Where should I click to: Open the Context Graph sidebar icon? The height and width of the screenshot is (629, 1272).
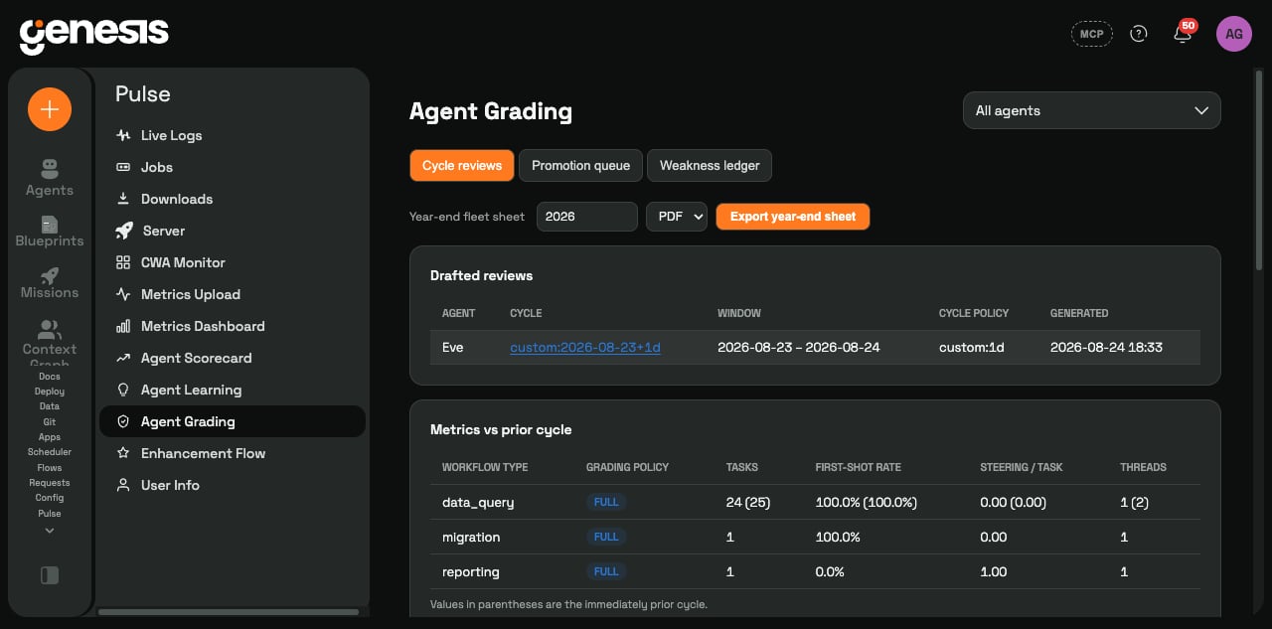[x=50, y=329]
